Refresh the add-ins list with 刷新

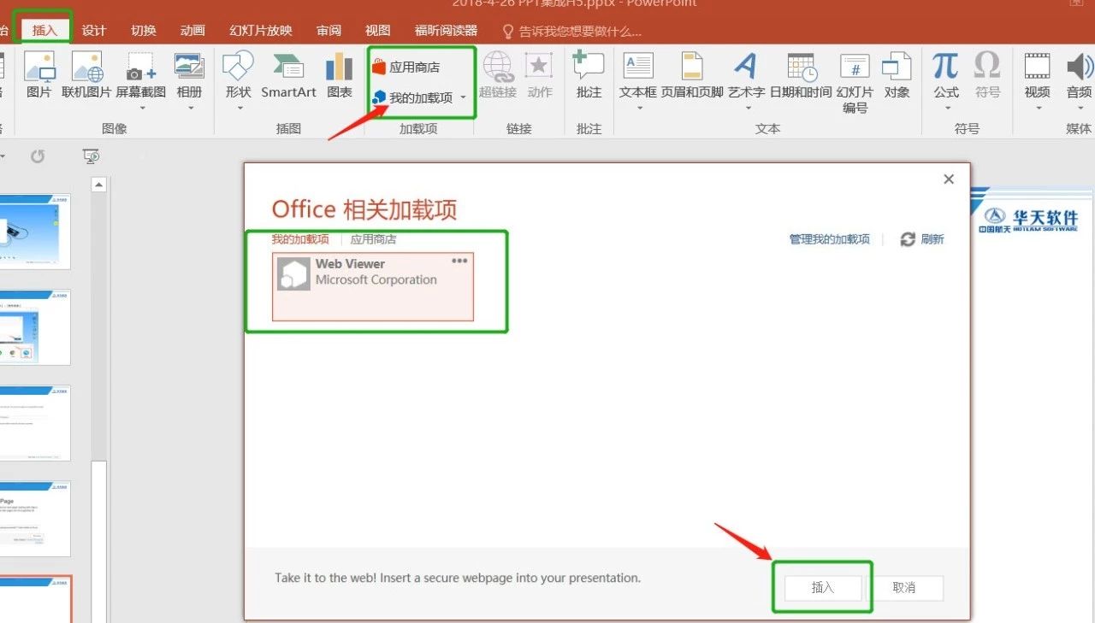(922, 239)
